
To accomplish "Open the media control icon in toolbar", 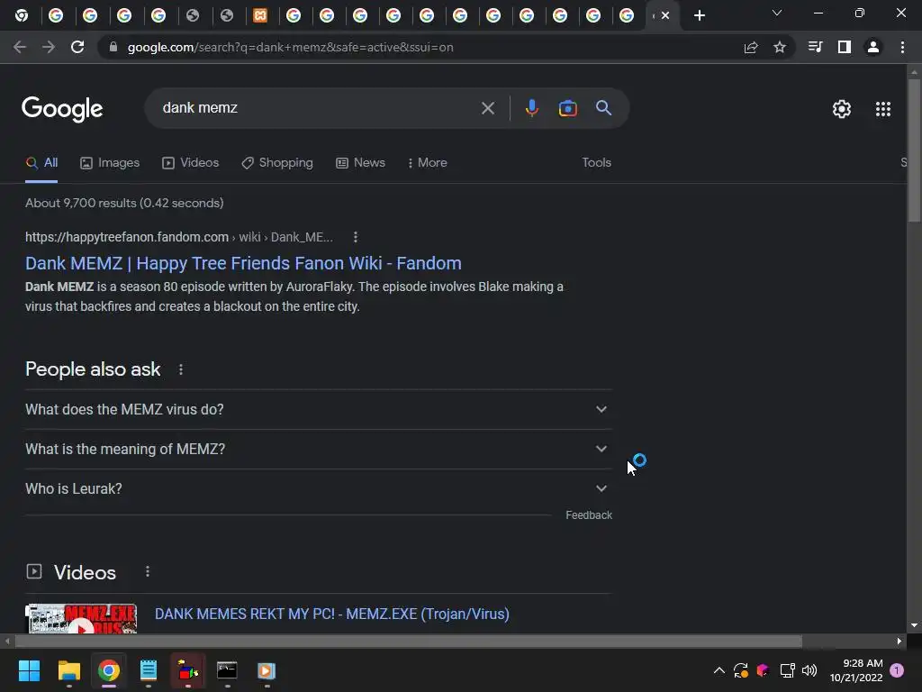I will 815,47.
